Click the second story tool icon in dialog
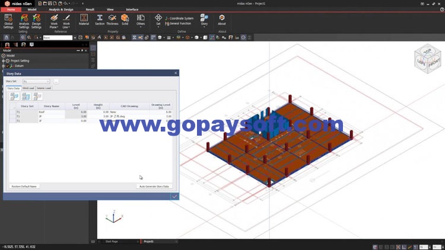Viewport: 445px width, 250px height. [x=26, y=97]
